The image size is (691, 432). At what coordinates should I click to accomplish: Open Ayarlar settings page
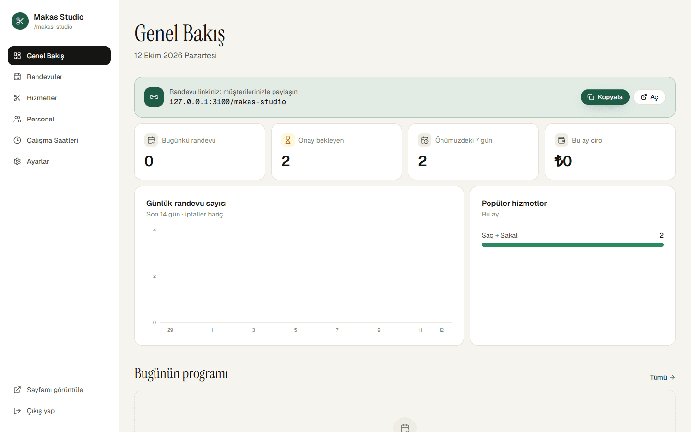pyautogui.click(x=59, y=161)
